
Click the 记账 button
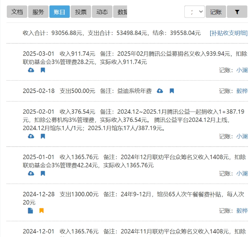point(216,12)
